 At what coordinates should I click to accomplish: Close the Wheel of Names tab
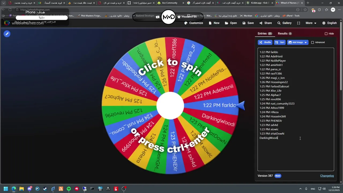click(302, 3)
